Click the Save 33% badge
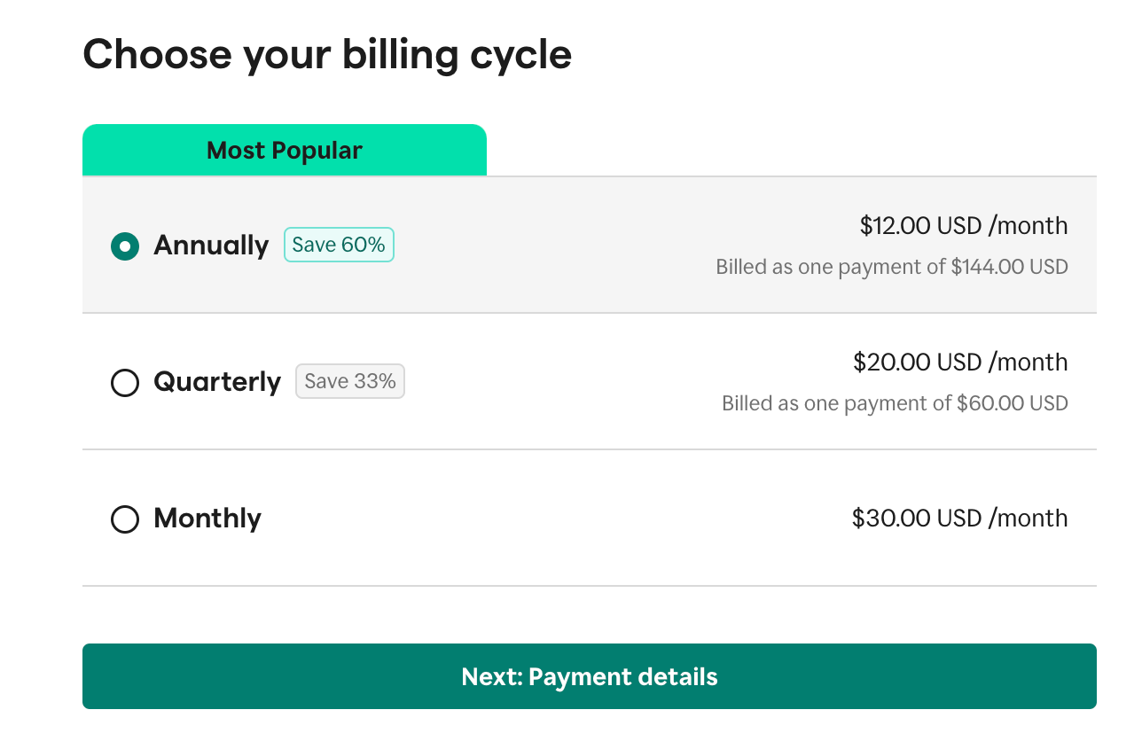The height and width of the screenshot is (741, 1142). [350, 380]
